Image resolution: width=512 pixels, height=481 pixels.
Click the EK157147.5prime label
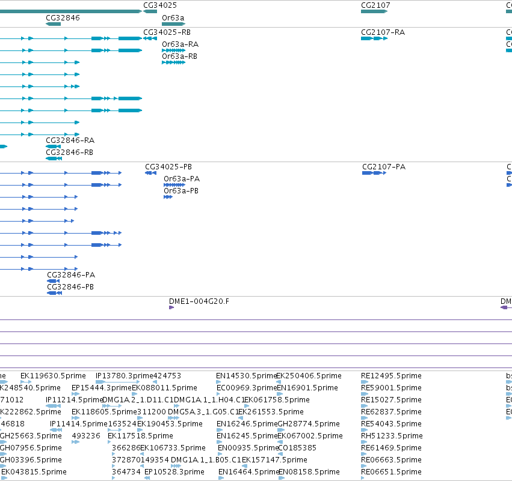(274, 461)
